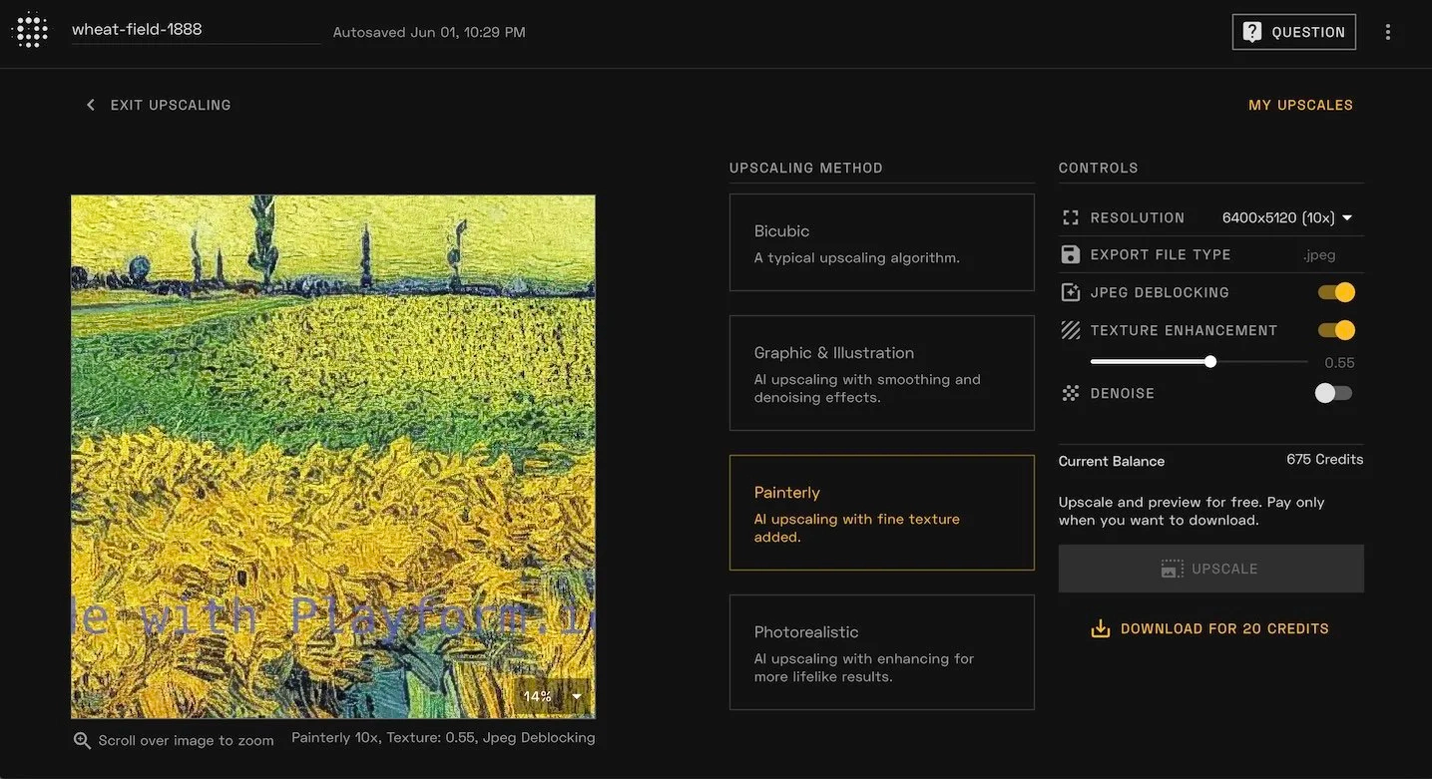Select the Bicubic upscaling method
The height and width of the screenshot is (779, 1432).
click(x=881, y=242)
